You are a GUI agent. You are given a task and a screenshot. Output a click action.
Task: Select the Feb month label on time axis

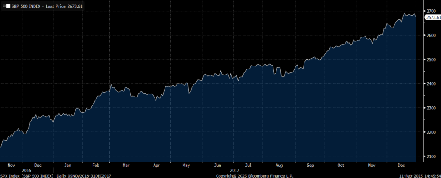pos(96,165)
